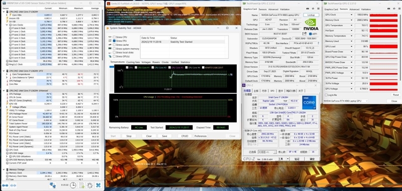The width and height of the screenshot is (402, 191).
Task: Click the BIOS export share icon in GPU-Z
Action: 305,34
